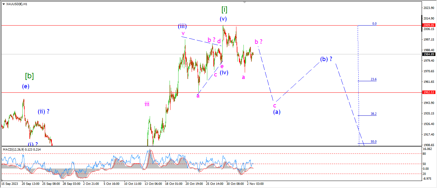
Task: Select the magenta v label under (iii)
Action: (x=183, y=33)
